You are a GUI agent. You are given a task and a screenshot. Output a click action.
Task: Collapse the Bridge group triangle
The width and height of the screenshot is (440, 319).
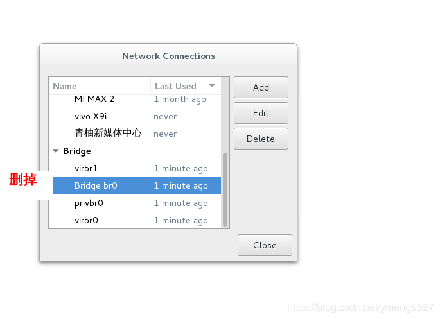[56, 151]
